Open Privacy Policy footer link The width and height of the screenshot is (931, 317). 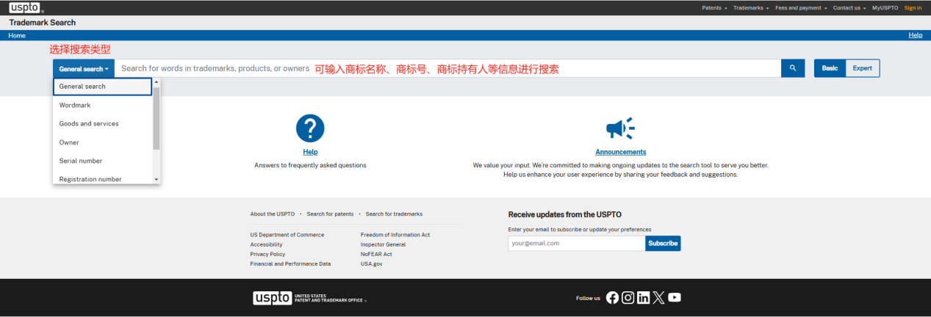click(x=267, y=254)
